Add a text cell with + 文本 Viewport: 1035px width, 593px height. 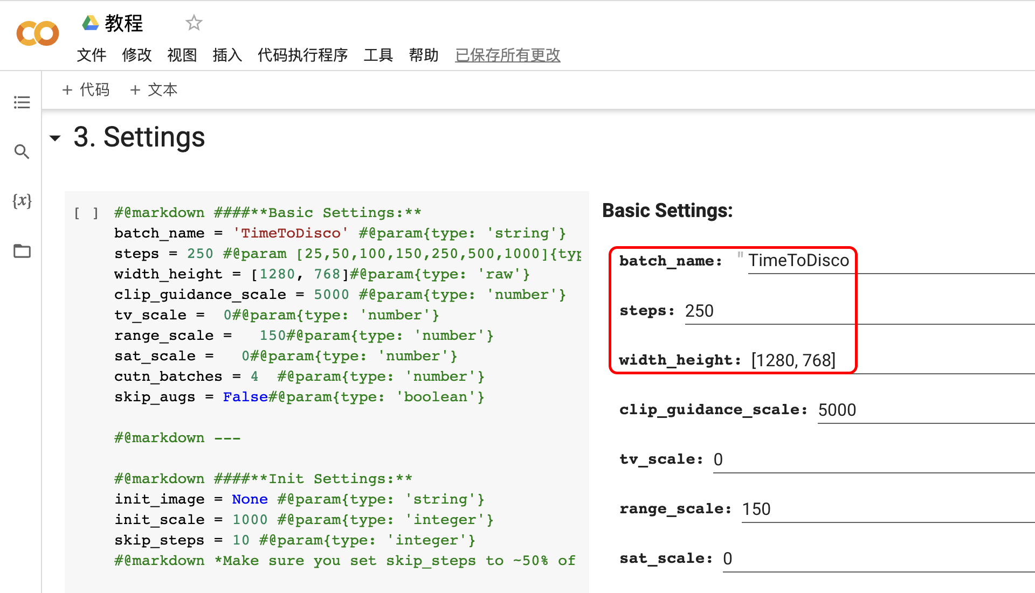(154, 89)
